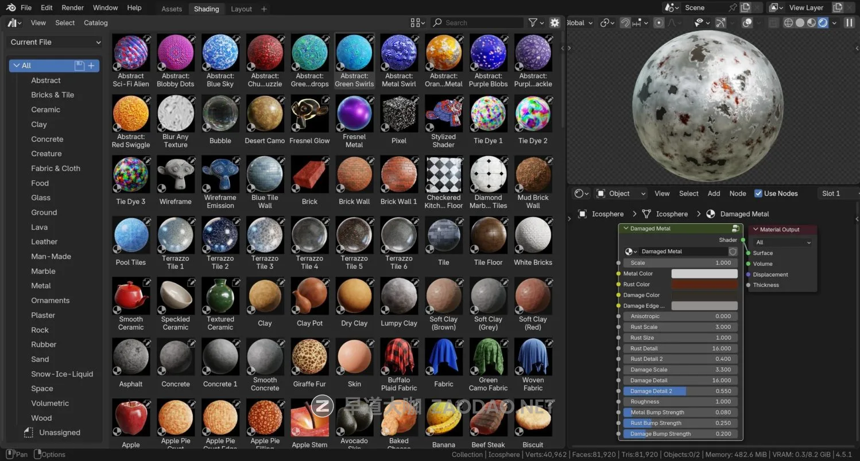Click the Damage Detail 2 slider
Viewport: 860px width, 461px height.
tap(680, 391)
